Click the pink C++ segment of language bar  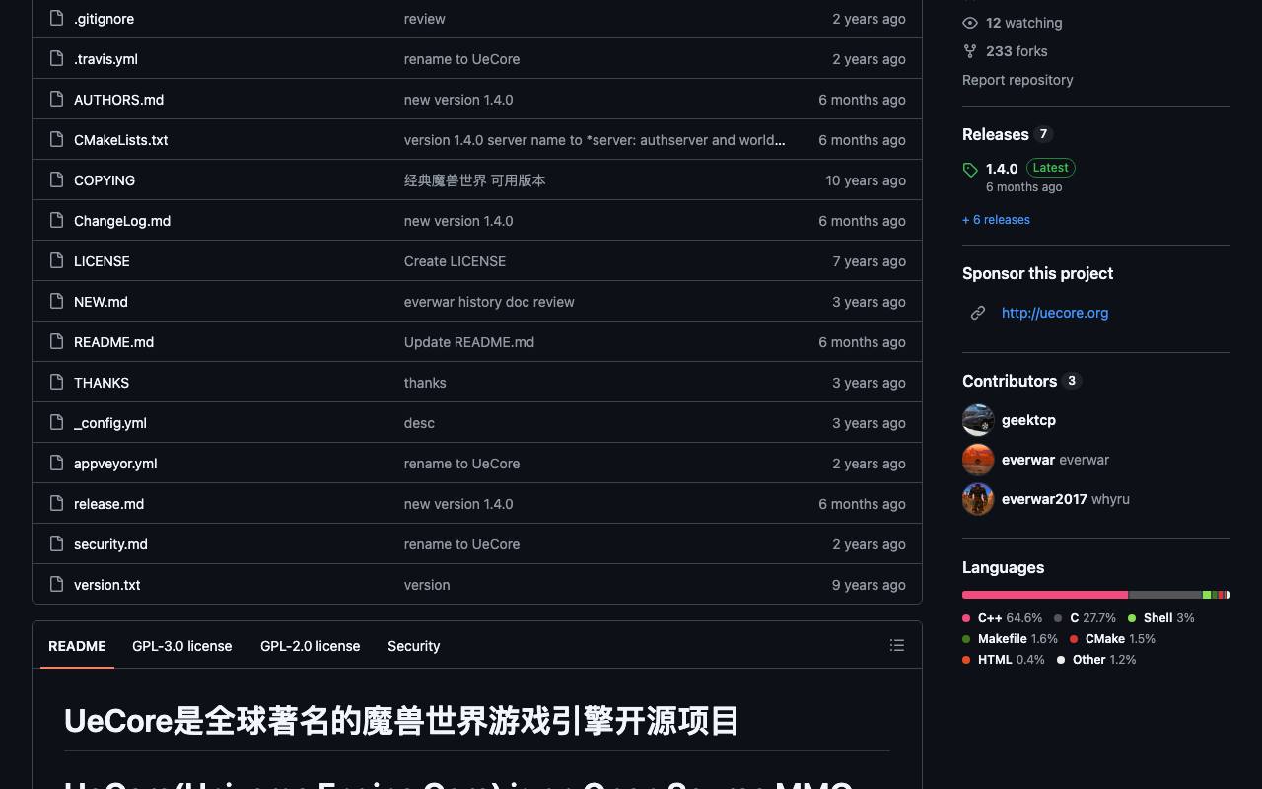click(1045, 595)
